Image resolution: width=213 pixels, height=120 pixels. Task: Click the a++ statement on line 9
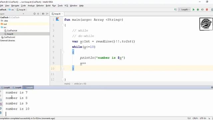tap(83, 63)
